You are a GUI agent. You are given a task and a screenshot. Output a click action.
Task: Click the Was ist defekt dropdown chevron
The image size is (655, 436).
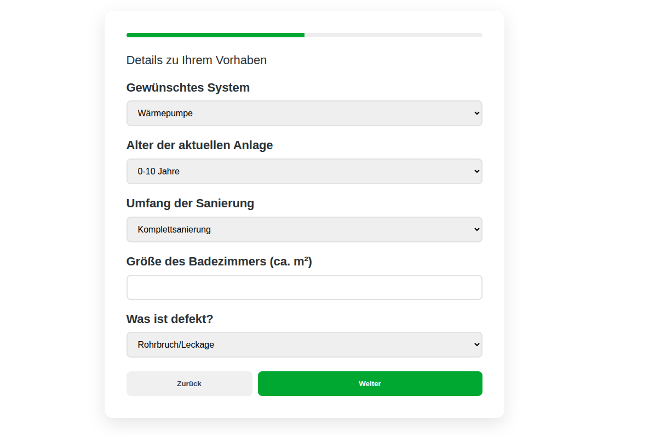click(476, 345)
